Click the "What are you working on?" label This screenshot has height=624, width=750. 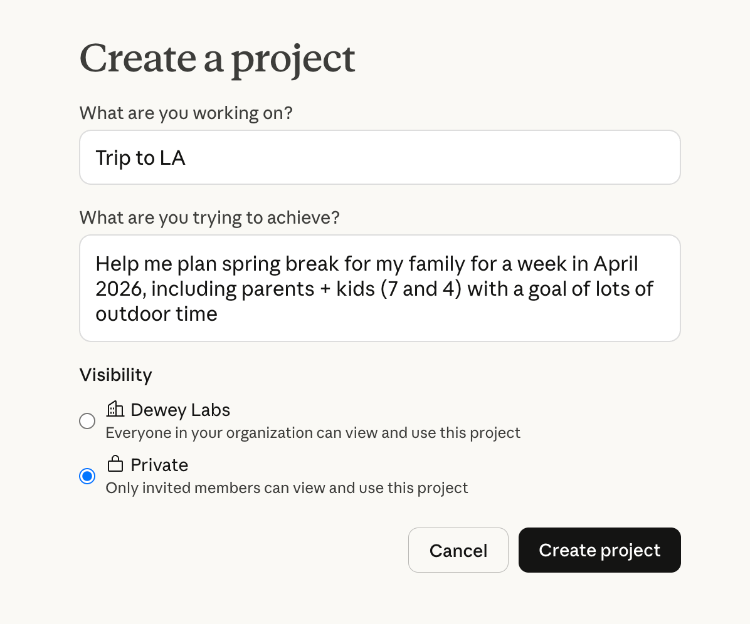(186, 113)
